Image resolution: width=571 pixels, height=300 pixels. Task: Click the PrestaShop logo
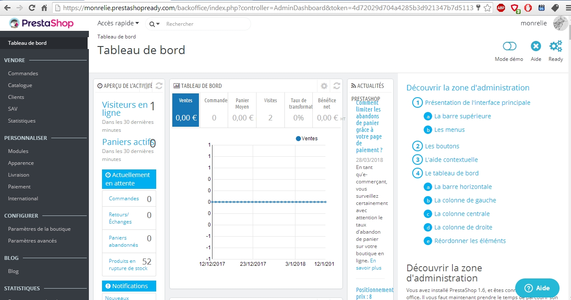(41, 24)
